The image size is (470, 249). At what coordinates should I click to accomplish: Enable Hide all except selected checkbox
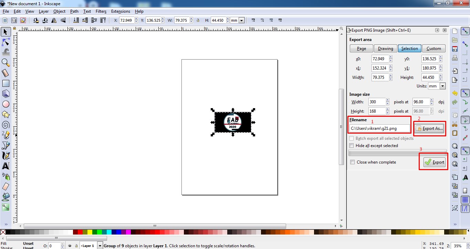tap(352, 146)
